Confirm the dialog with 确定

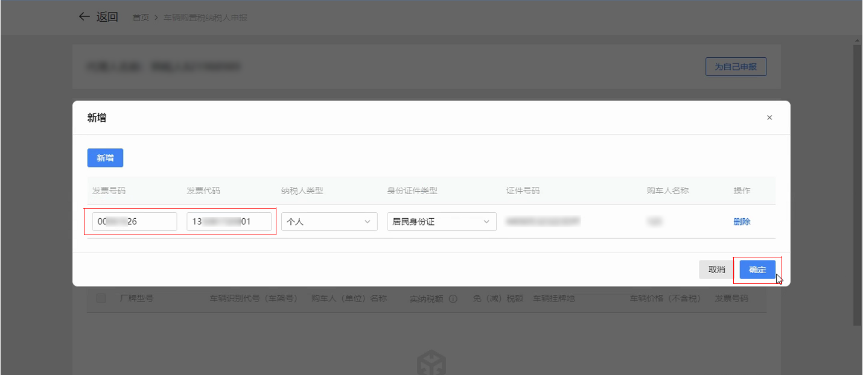tap(757, 269)
